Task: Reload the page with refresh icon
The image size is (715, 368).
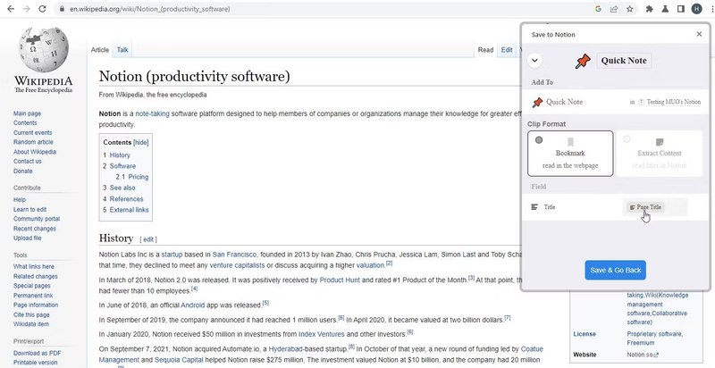Action: pyautogui.click(x=42, y=9)
